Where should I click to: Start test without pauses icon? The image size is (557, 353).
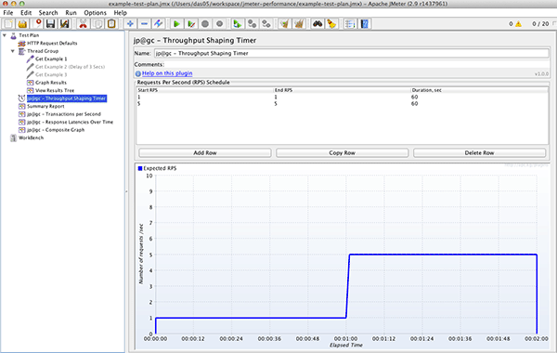pos(191,24)
